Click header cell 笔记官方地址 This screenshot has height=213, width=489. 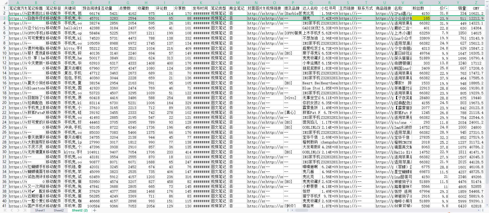18,8
